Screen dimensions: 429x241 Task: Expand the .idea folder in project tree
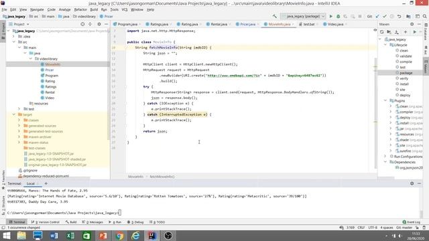14,36
